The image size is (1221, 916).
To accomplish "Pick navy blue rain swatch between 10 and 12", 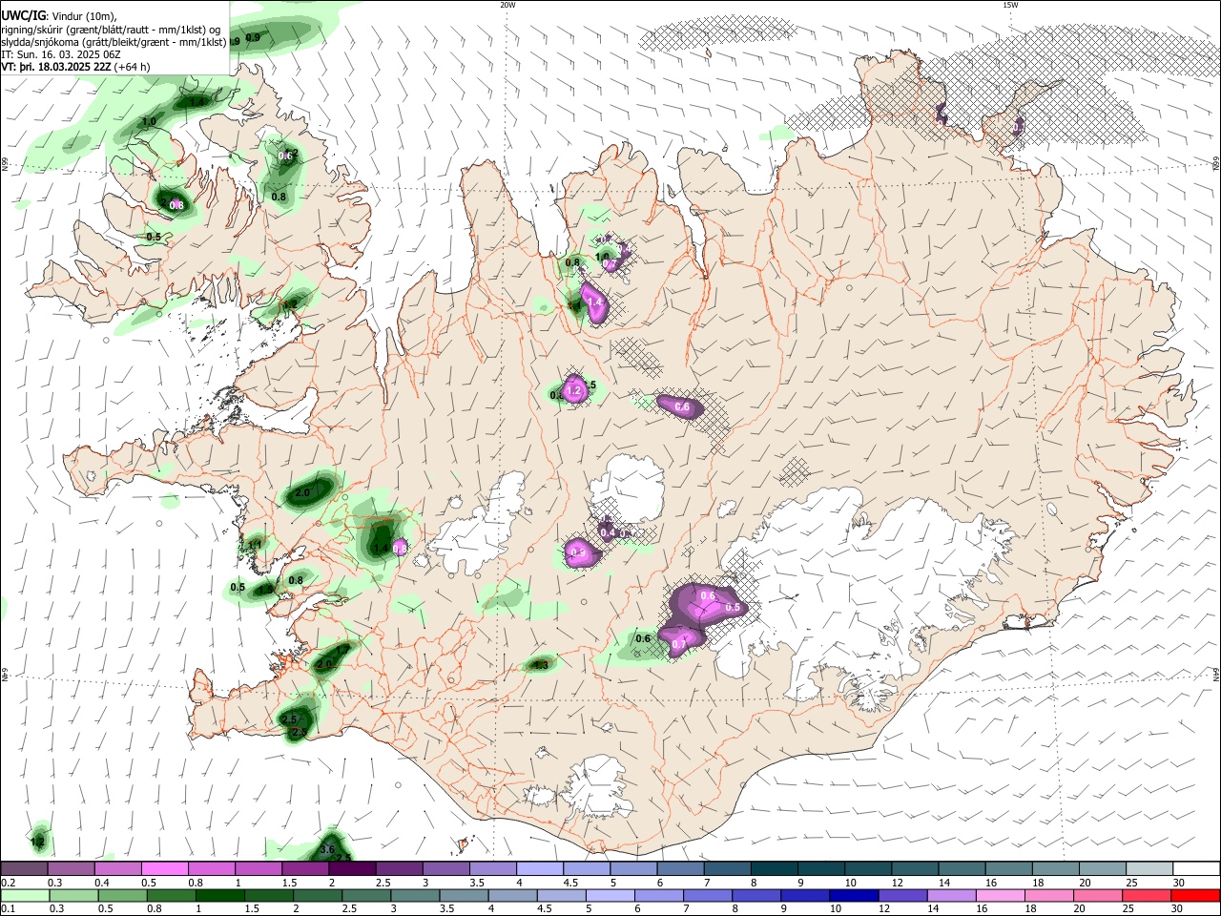I will coord(854,895).
